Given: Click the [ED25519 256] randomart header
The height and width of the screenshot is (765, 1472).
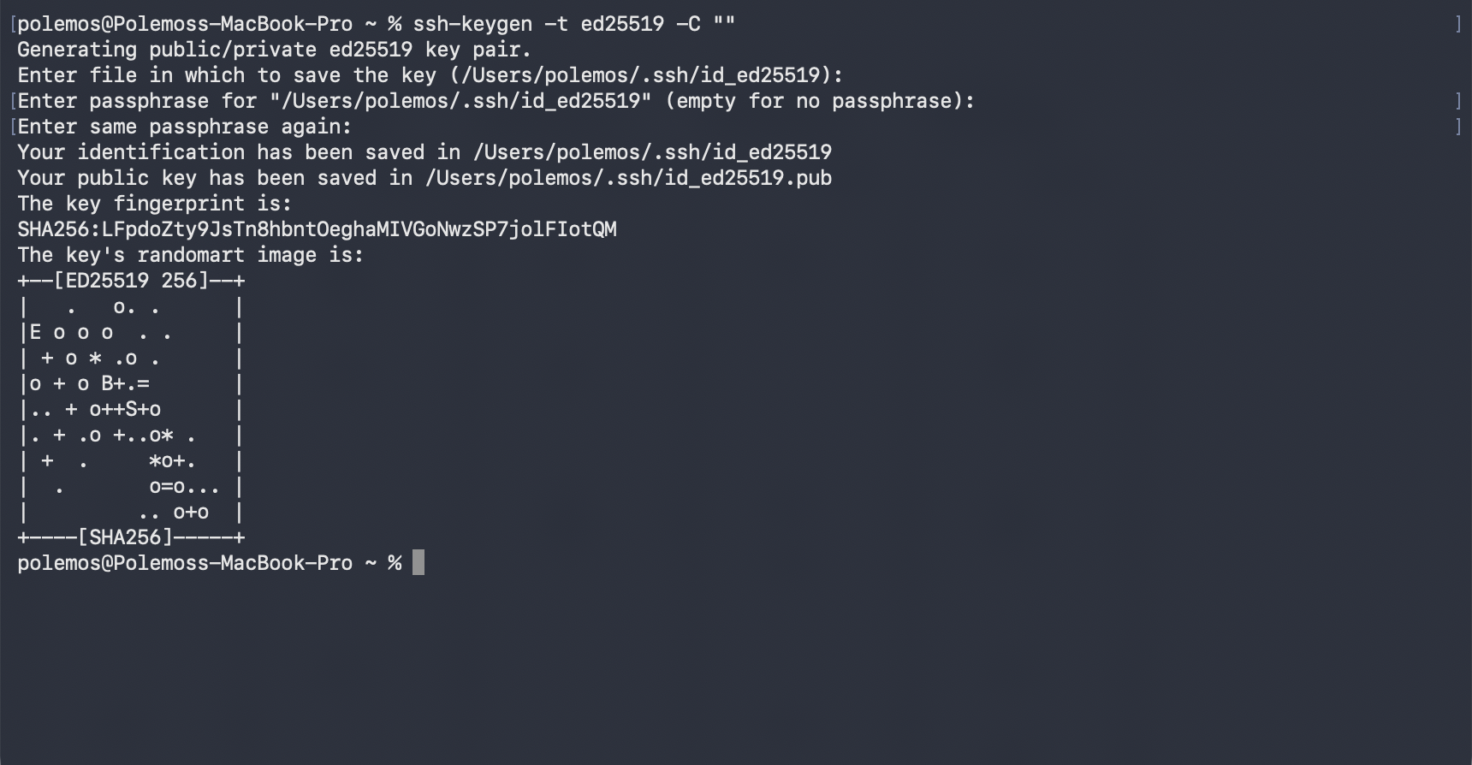Looking at the screenshot, I should [131, 281].
